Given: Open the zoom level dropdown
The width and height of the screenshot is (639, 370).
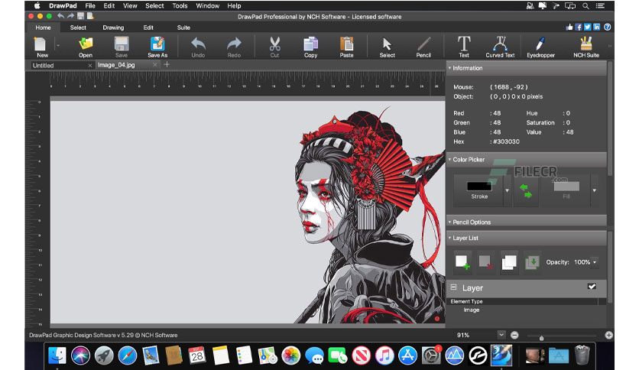Looking at the screenshot, I should click(501, 335).
